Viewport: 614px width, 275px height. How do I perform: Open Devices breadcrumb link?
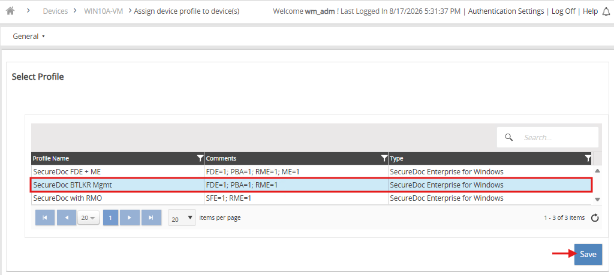(55, 11)
